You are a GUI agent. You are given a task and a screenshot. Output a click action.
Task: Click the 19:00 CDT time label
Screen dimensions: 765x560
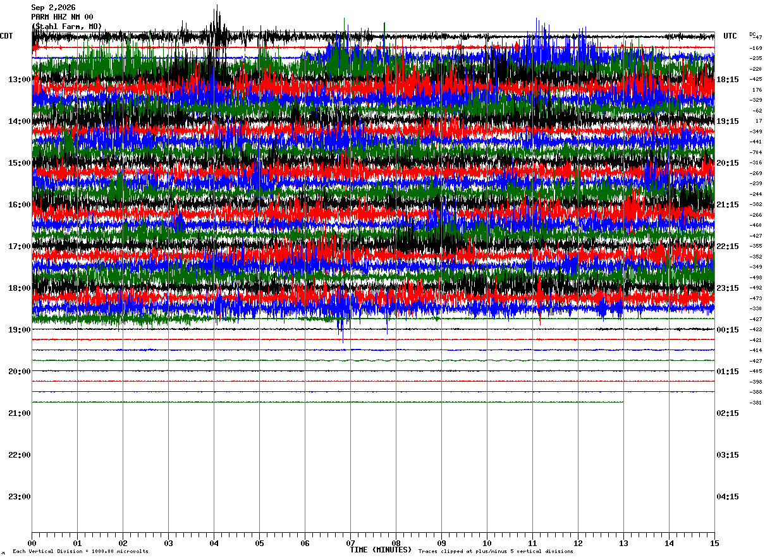pos(20,330)
